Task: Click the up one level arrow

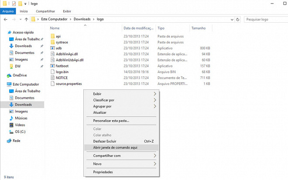Action: click(26, 19)
